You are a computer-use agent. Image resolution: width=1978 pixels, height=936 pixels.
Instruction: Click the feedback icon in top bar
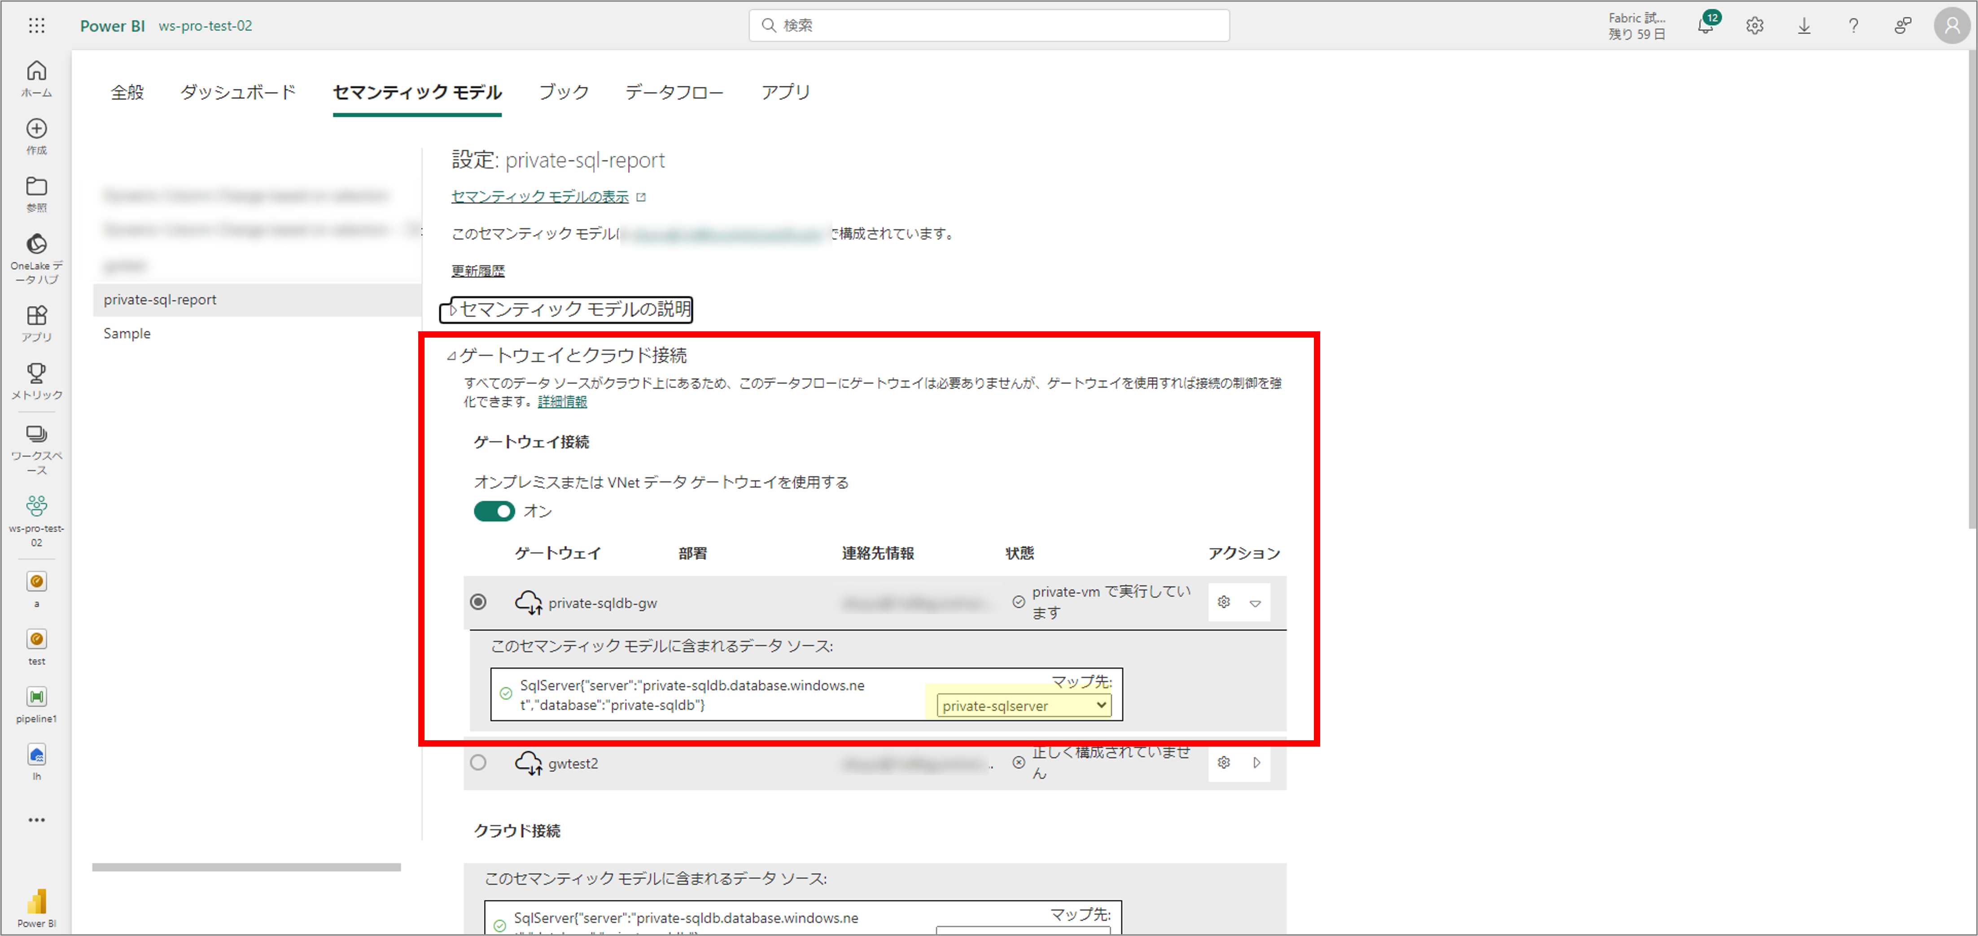(1902, 25)
